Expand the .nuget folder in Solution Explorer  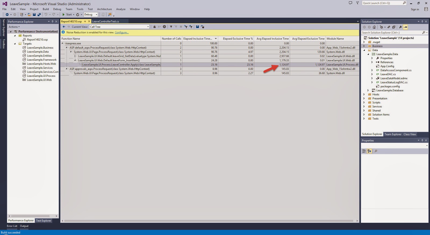point(364,42)
